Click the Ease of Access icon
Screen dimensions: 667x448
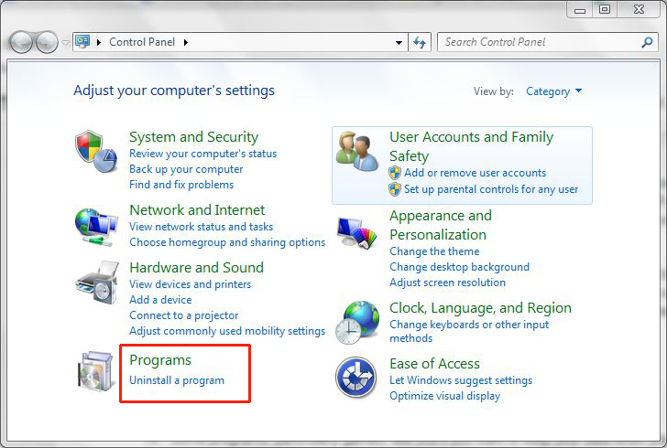click(x=356, y=377)
